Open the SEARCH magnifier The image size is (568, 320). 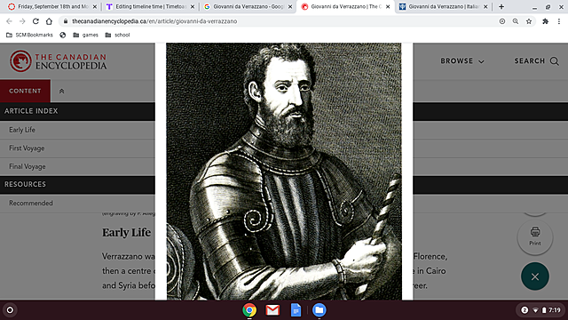pyautogui.click(x=536, y=61)
